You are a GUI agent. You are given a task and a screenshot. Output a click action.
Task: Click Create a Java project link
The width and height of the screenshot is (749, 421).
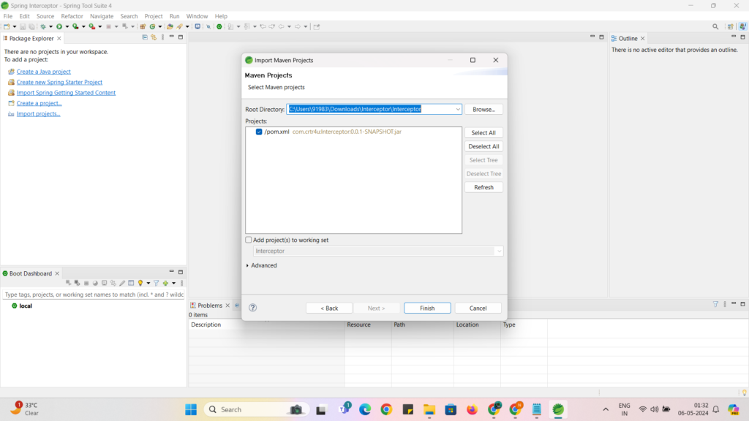point(43,72)
